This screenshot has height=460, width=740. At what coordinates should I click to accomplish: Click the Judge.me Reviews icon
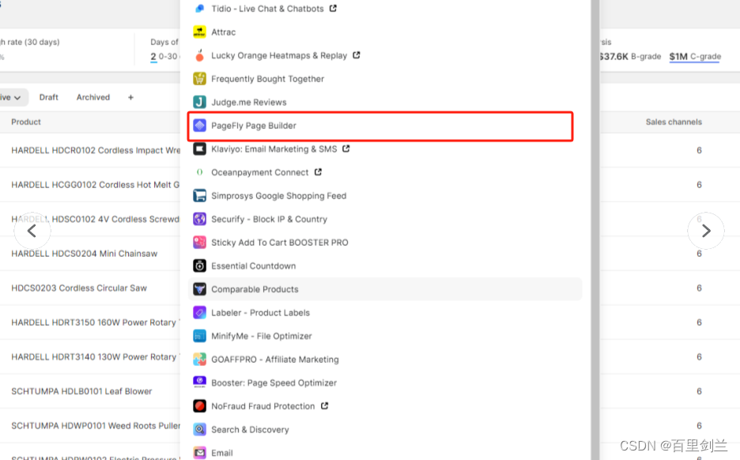200,102
